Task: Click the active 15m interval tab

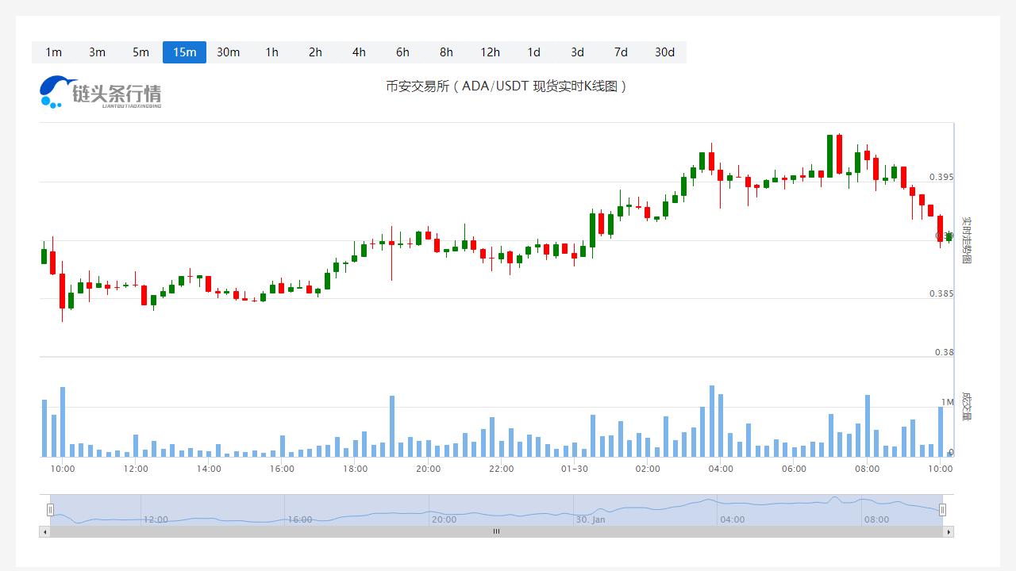Action: tap(184, 52)
